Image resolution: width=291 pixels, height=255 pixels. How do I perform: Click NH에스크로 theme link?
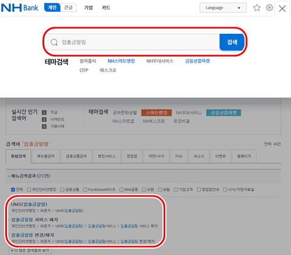coord(154,121)
